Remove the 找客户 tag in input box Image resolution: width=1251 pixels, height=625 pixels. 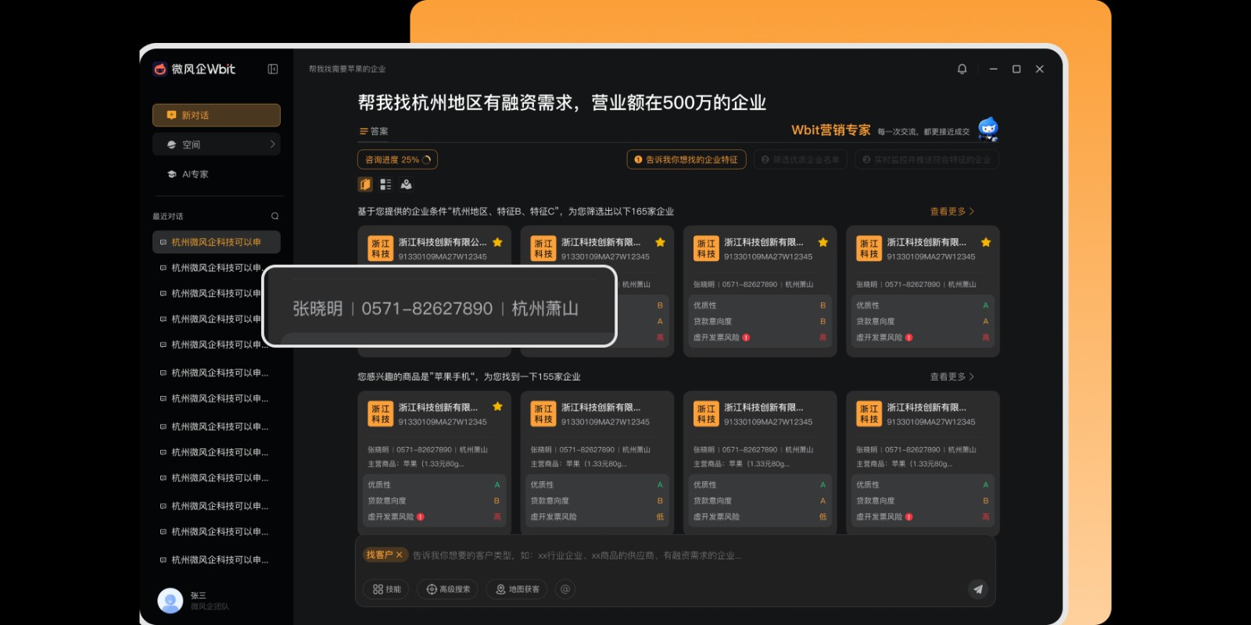399,555
